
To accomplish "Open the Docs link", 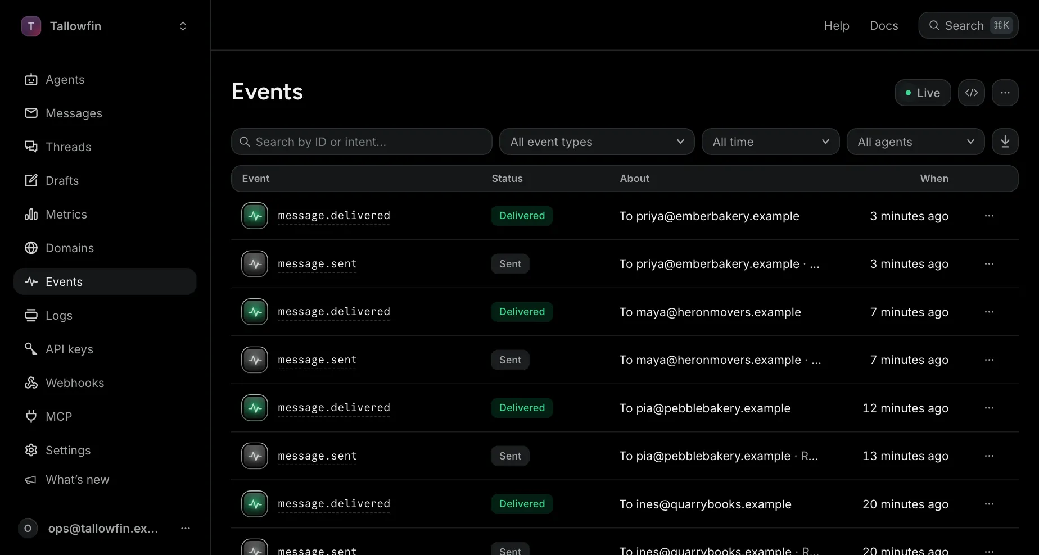I will click(884, 26).
